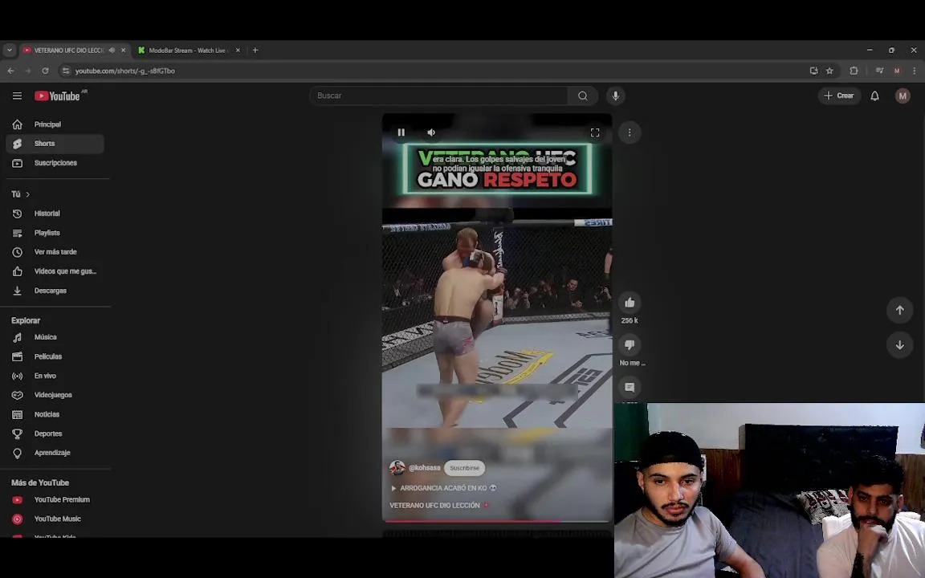Open the Chrome three-dot menu
This screenshot has width=925, height=578.
pos(915,71)
